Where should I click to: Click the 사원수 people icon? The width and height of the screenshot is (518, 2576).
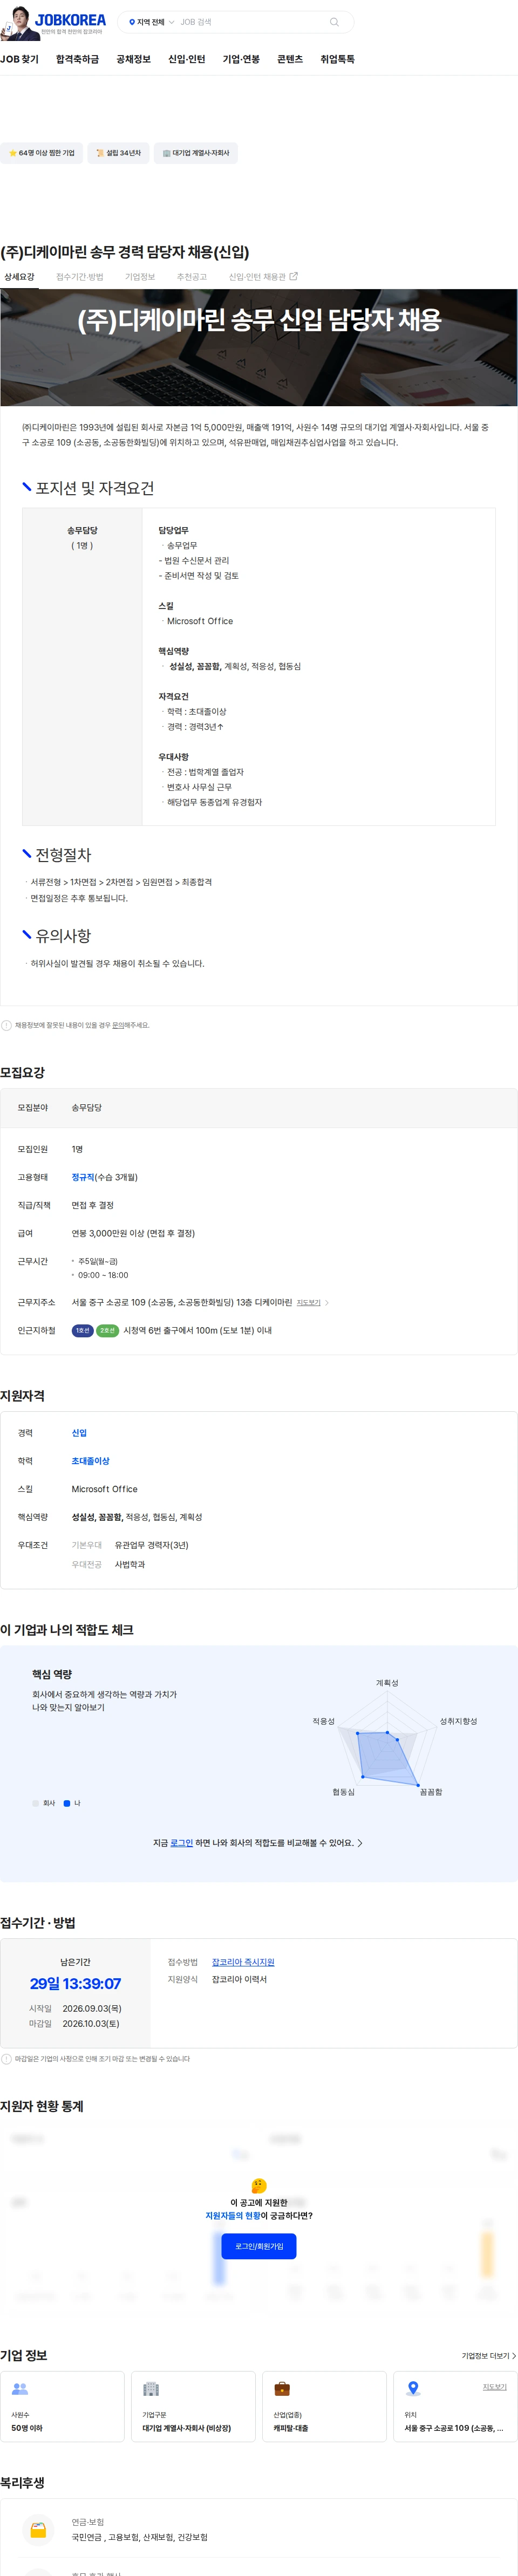click(20, 2389)
